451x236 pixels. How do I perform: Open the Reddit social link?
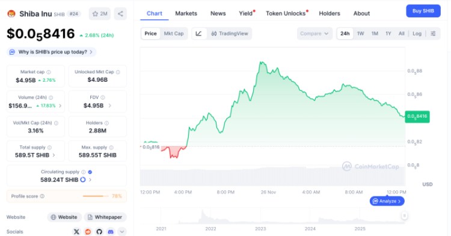click(x=88, y=232)
